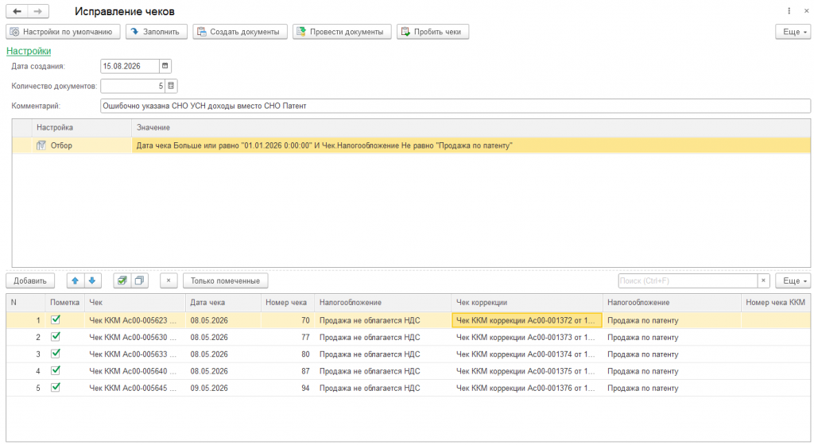Uncheck Пометка for row 4

coord(56,370)
